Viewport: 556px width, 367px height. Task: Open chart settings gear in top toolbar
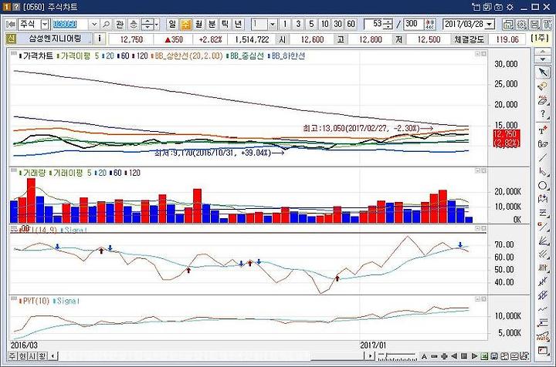521,24
